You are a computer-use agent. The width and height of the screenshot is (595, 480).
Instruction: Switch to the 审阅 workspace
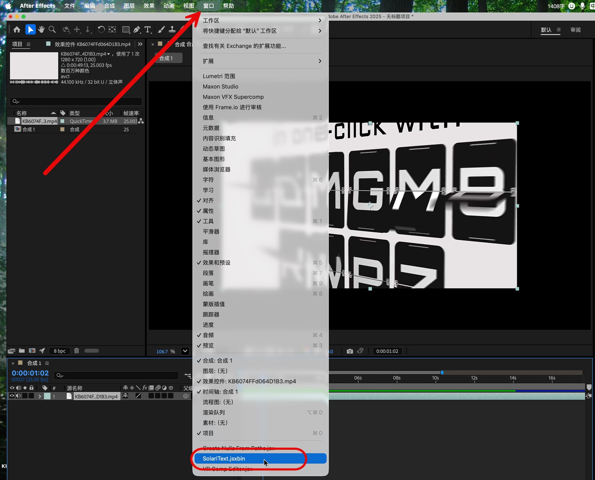tap(575, 30)
